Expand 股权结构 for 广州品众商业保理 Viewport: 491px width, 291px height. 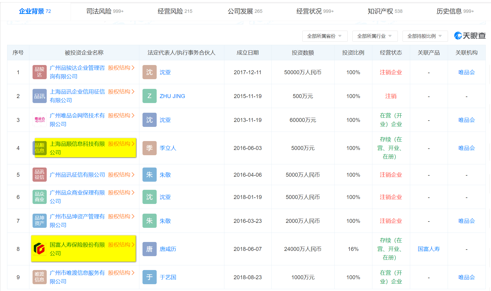pyautogui.click(x=121, y=193)
